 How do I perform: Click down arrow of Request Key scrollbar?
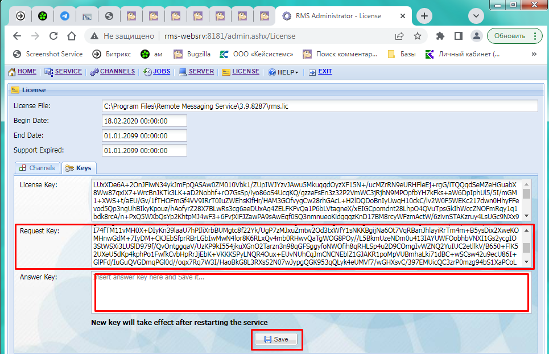pos(527,262)
